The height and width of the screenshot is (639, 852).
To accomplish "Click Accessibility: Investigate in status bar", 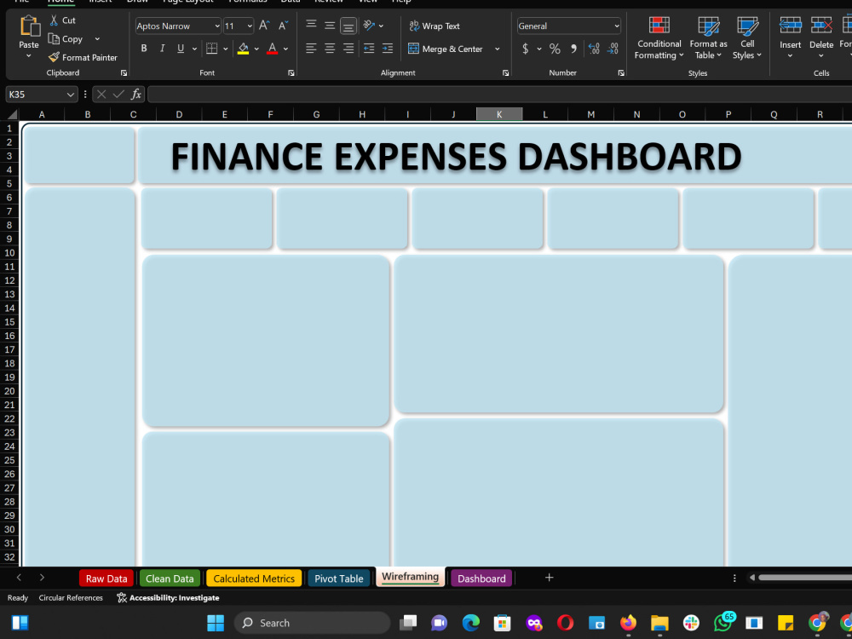I will coord(168,598).
